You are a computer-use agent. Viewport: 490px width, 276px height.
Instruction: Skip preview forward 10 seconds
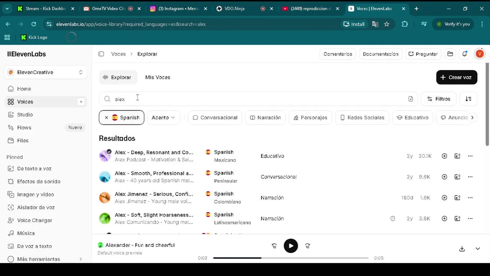click(x=307, y=246)
